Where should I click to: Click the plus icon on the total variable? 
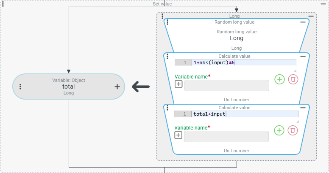point(117,87)
